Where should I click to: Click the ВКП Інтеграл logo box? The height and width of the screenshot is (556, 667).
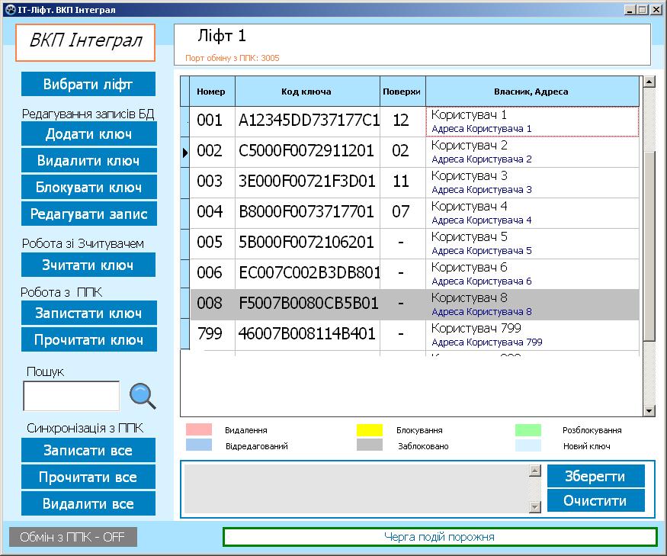[x=85, y=43]
